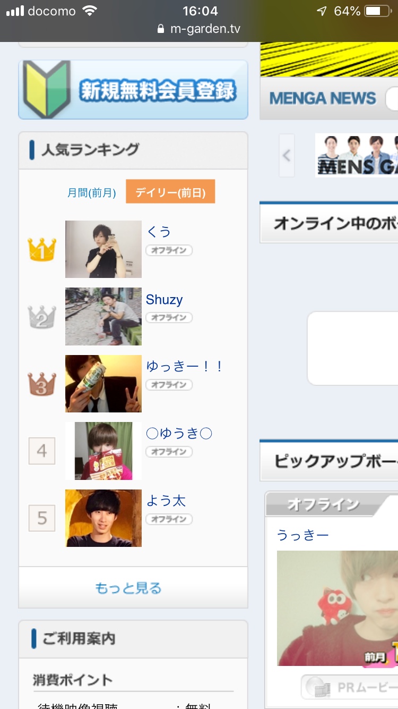398x709 pixels.
Task: Tap the rank 5 number badge
Action: pos(42,518)
